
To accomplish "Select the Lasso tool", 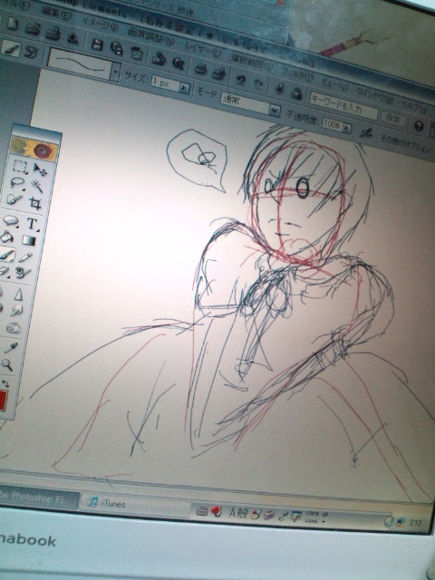I will click(17, 183).
